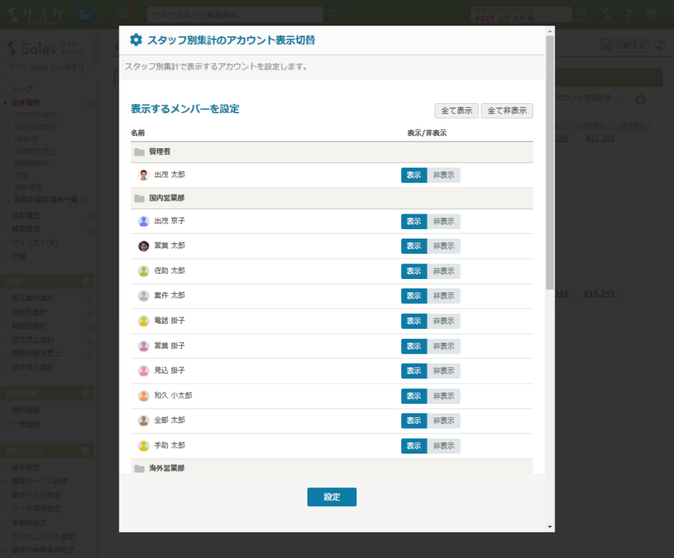Collapse the 設定メニュー section header
The image size is (674, 558).
point(86,451)
